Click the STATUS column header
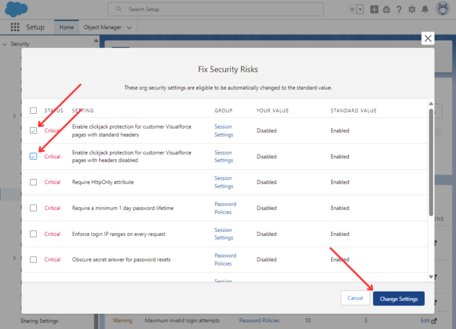Viewport: 456px width, 329px height. [x=54, y=111]
